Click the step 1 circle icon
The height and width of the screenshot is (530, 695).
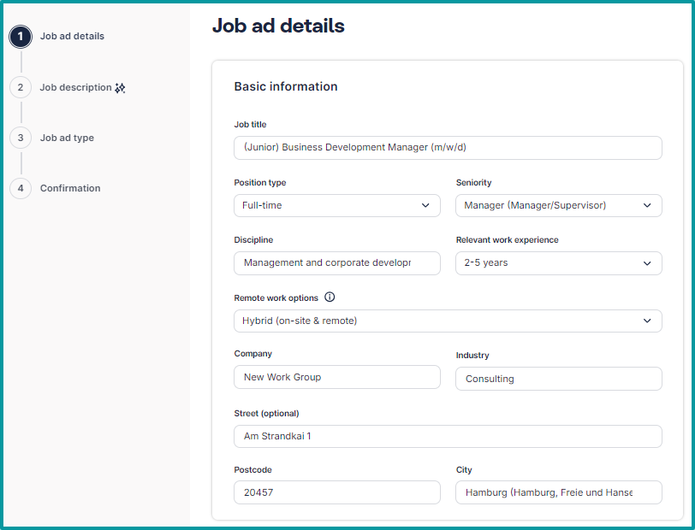click(x=21, y=37)
